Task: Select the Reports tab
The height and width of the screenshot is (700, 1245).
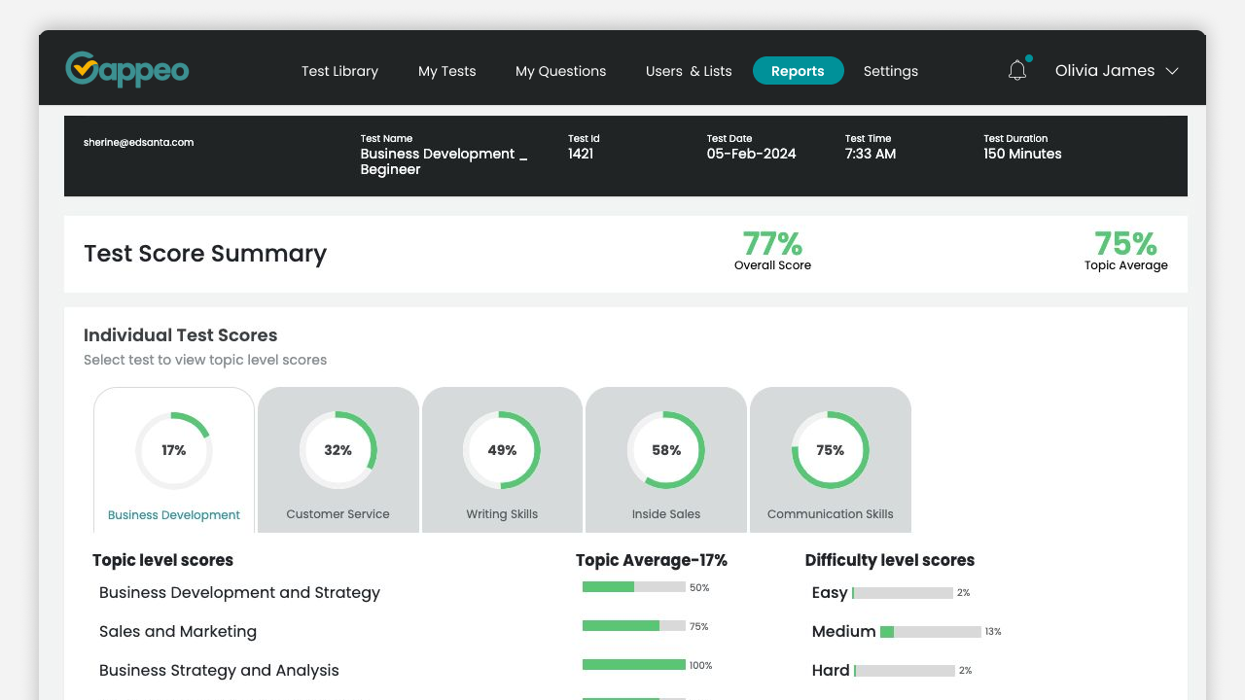Action: click(798, 71)
